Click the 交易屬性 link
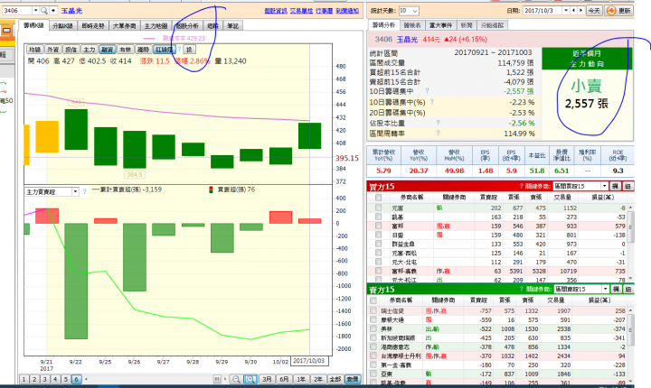This screenshot has height=388, width=651. (301, 11)
